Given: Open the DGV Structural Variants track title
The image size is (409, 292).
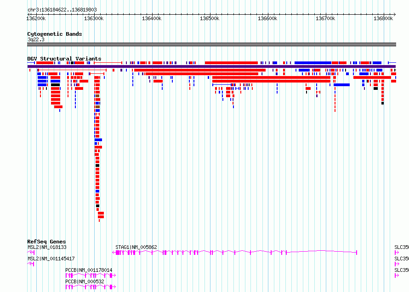Looking at the screenshot, I should 64,59.
